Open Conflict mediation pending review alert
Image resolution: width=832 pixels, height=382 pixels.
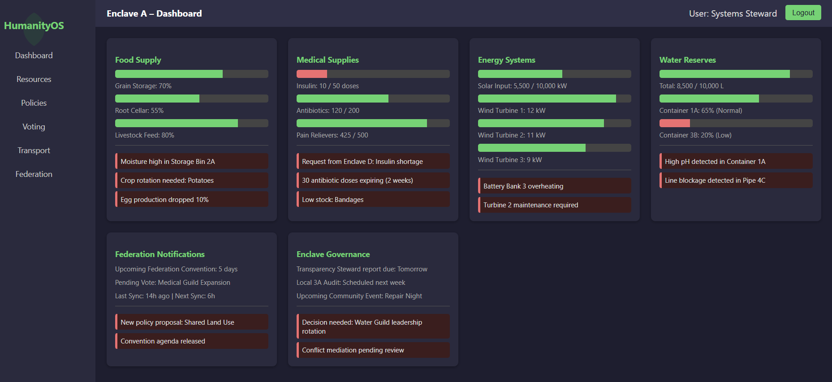coord(373,350)
